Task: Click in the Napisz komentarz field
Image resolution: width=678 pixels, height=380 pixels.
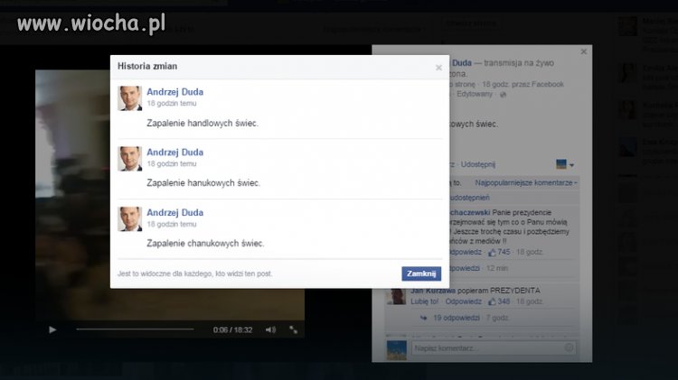Action: (494, 348)
